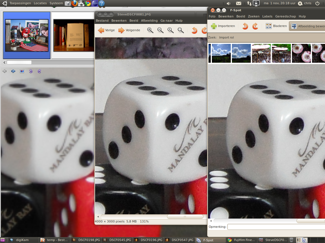The image size is (325, 243).
Task: Open the Labels menu in F-Spot
Action: click(x=267, y=16)
